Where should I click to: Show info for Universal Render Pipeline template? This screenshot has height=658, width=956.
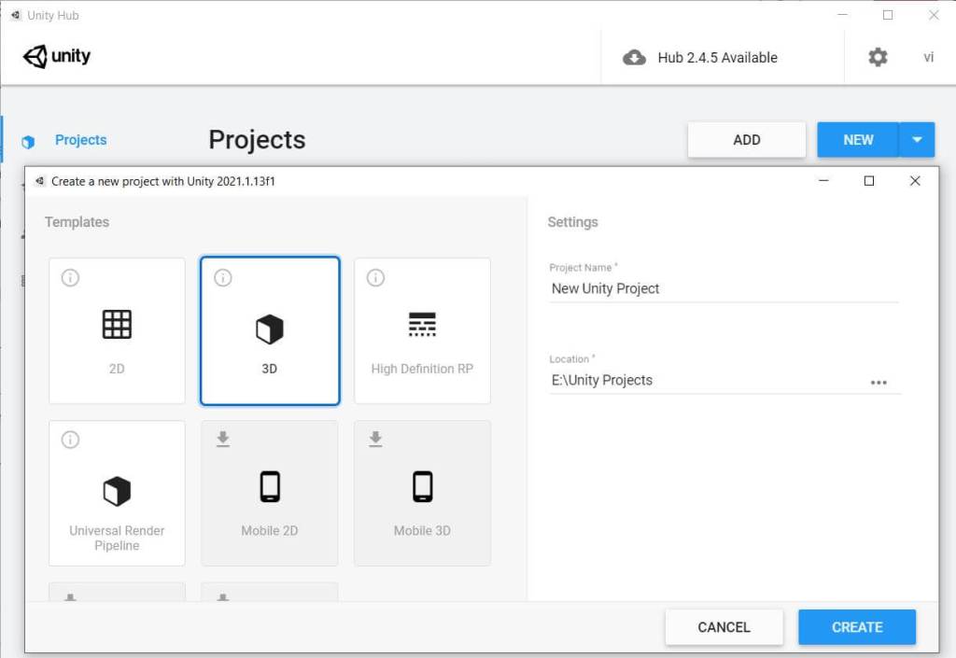point(70,440)
